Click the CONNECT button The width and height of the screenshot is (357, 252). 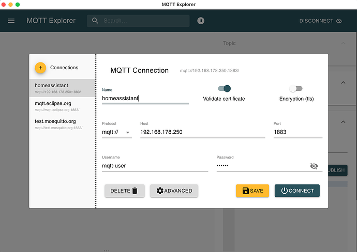[297, 191]
